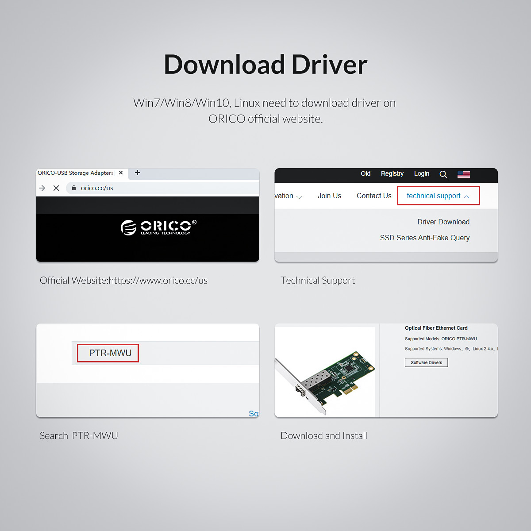Close the ORICO-USB Storage Adapters browser tab

tap(121, 173)
